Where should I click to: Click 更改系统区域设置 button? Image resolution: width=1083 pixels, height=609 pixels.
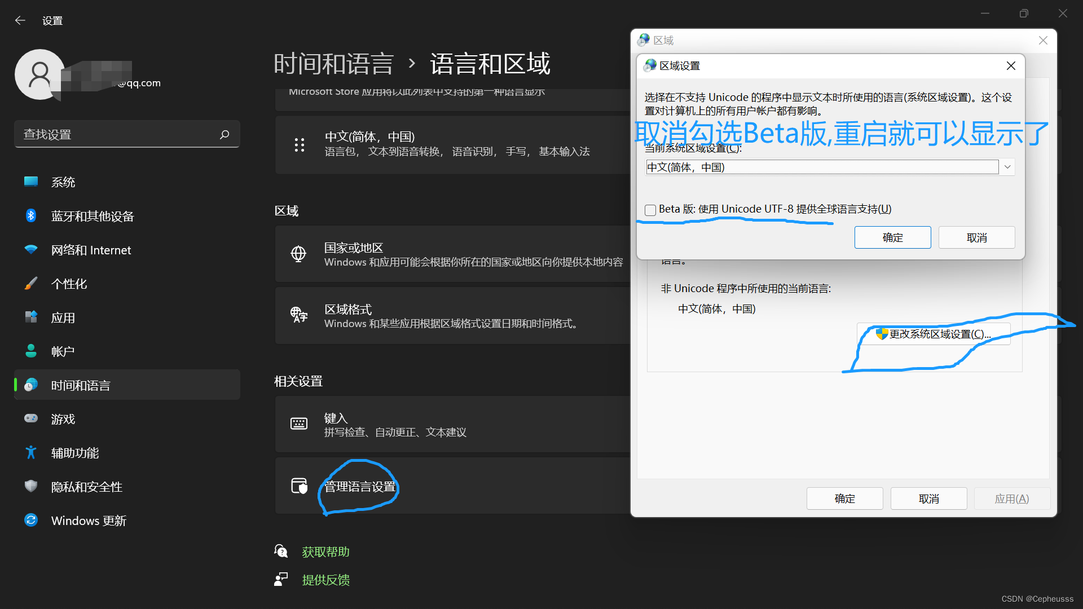pyautogui.click(x=934, y=334)
